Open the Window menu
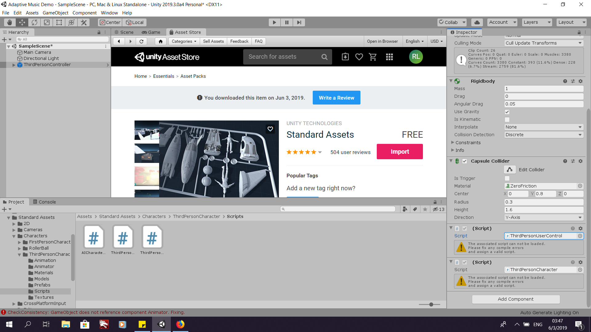 pyautogui.click(x=109, y=13)
